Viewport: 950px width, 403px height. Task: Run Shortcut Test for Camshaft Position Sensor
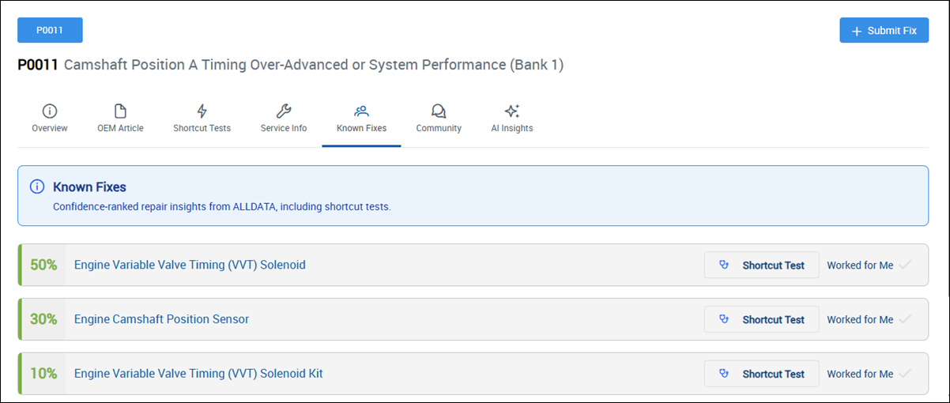pyautogui.click(x=761, y=320)
